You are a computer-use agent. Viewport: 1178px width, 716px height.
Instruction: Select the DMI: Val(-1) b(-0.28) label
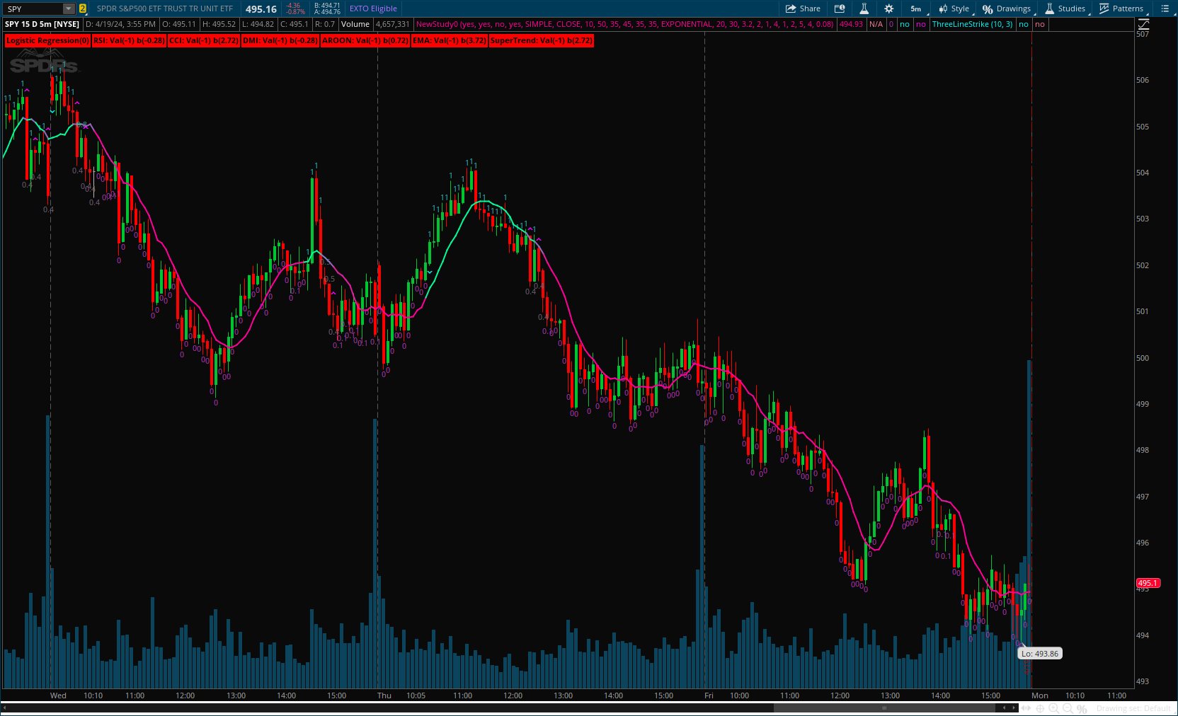tap(280, 40)
